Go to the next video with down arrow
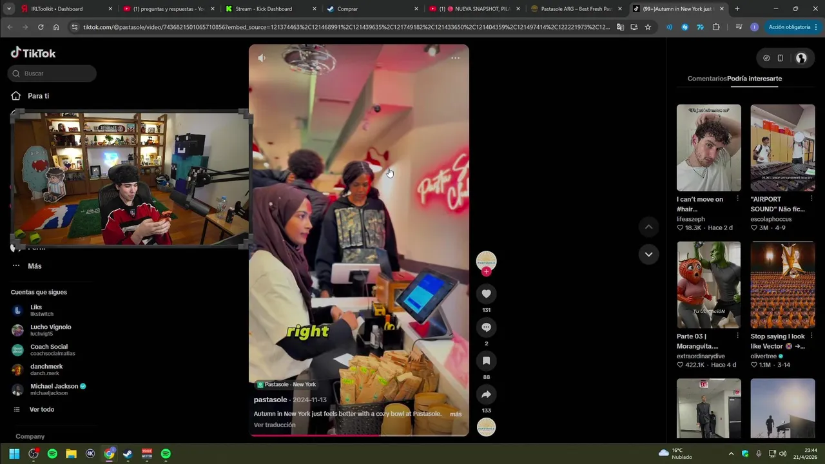Image resolution: width=825 pixels, height=464 pixels. tap(648, 254)
